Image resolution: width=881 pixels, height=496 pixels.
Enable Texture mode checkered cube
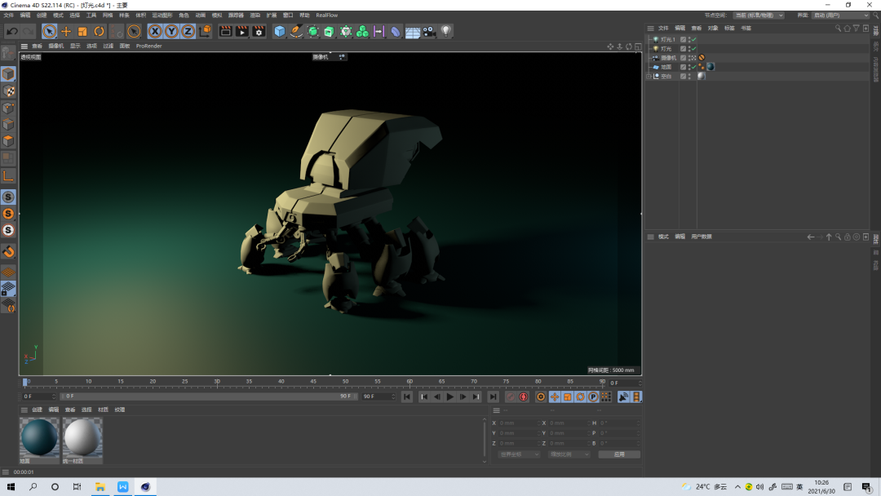(x=8, y=91)
